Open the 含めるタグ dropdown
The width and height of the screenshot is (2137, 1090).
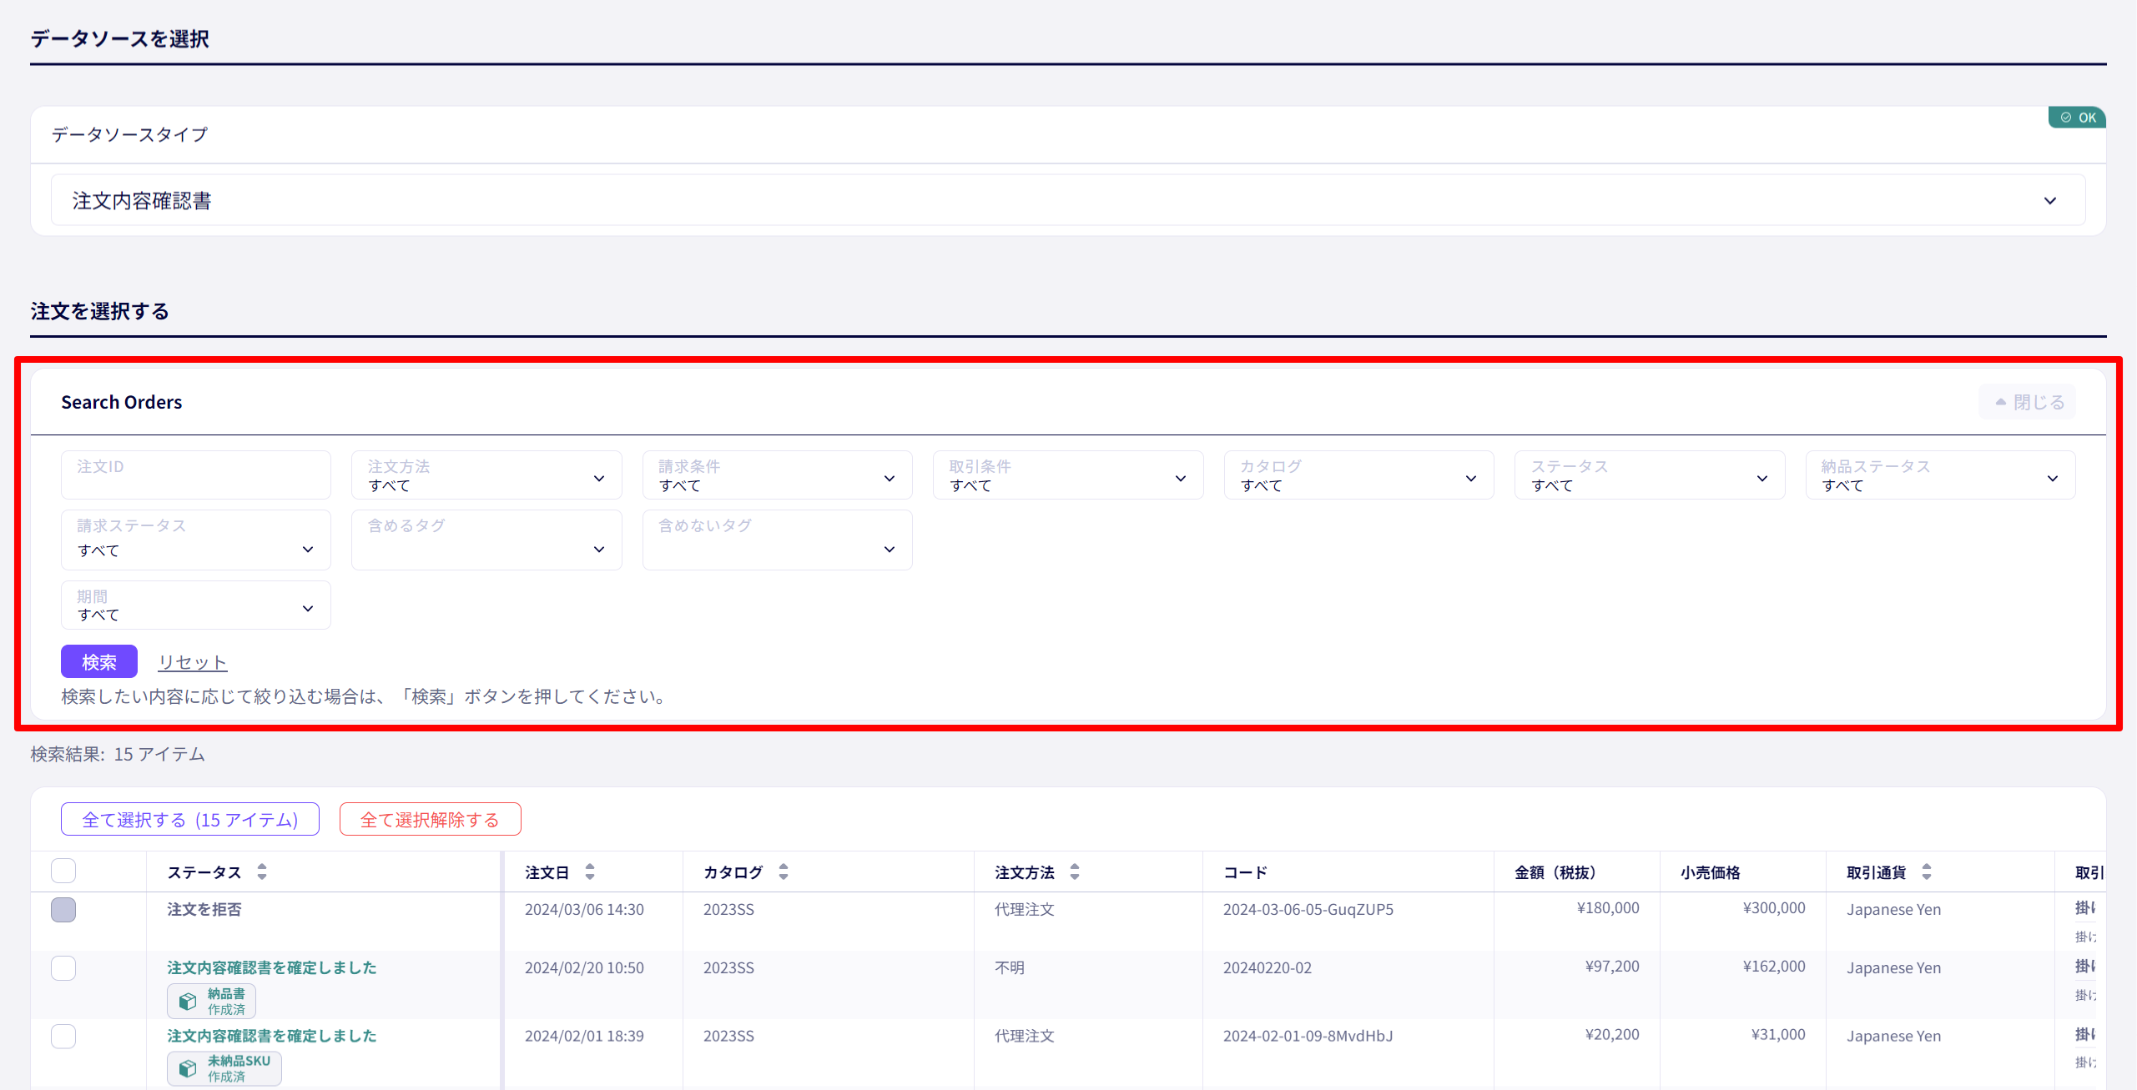[x=486, y=540]
